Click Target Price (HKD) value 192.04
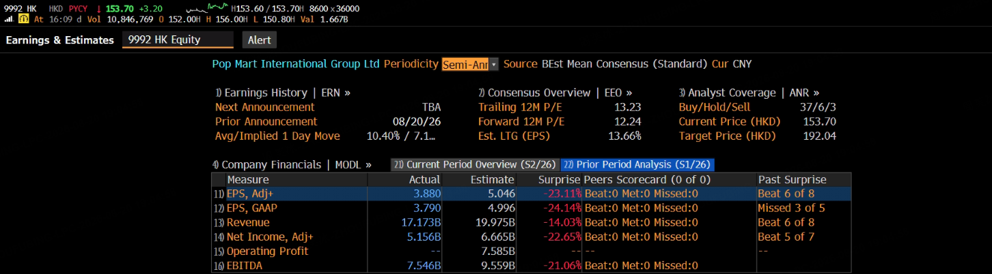Viewport: 992px width, 274px height. point(821,136)
